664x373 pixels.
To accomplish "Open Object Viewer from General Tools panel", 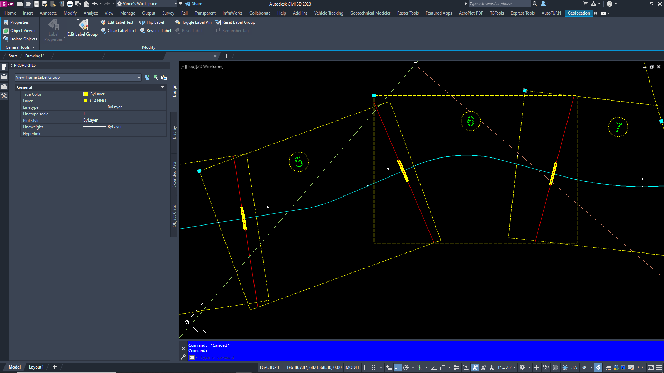I will click(20, 30).
